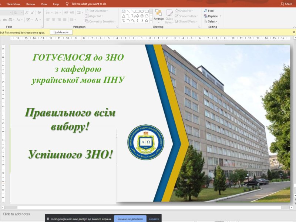Image resolution: width=296 pixels, height=222 pixels.
Task: Click the Increase Font Size icon
Action: click(27, 13)
